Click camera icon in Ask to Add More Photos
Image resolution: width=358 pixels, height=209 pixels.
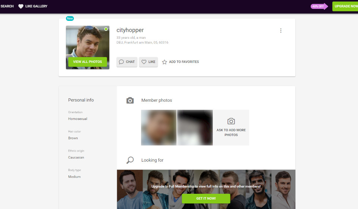click(x=231, y=121)
